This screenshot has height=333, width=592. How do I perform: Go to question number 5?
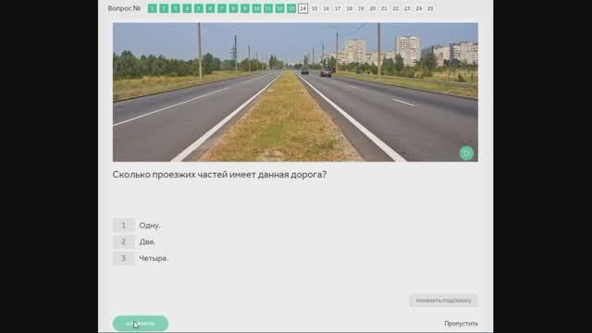pos(199,8)
